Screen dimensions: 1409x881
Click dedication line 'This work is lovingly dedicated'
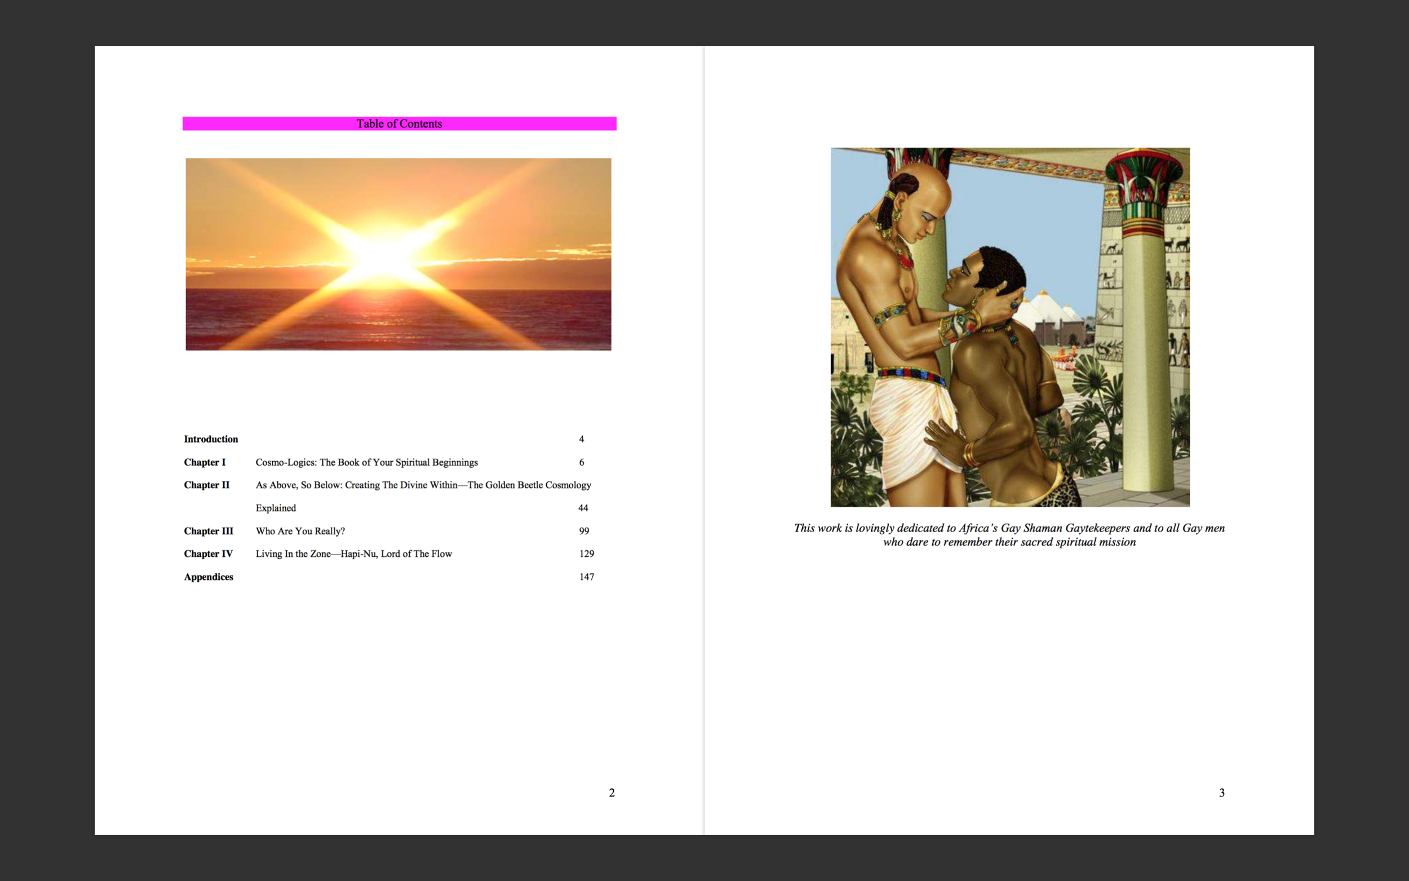coord(1009,528)
